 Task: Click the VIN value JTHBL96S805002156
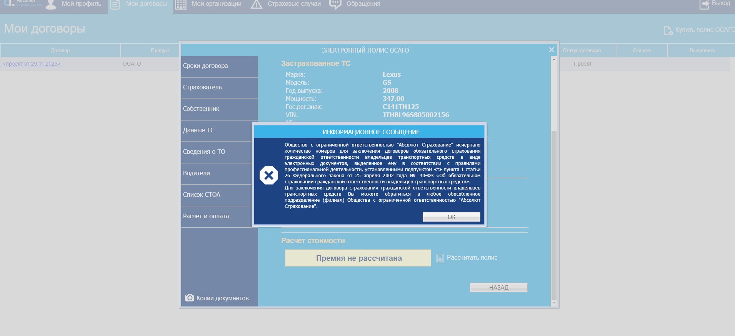(x=416, y=115)
